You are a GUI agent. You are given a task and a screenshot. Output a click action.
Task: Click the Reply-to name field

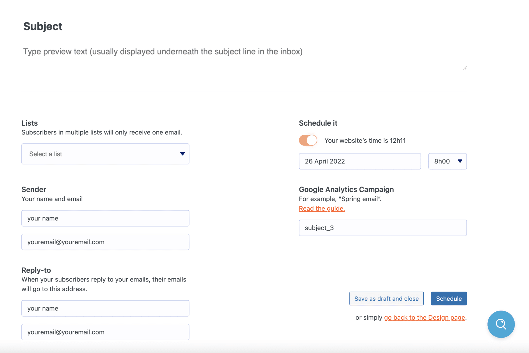[105, 308]
